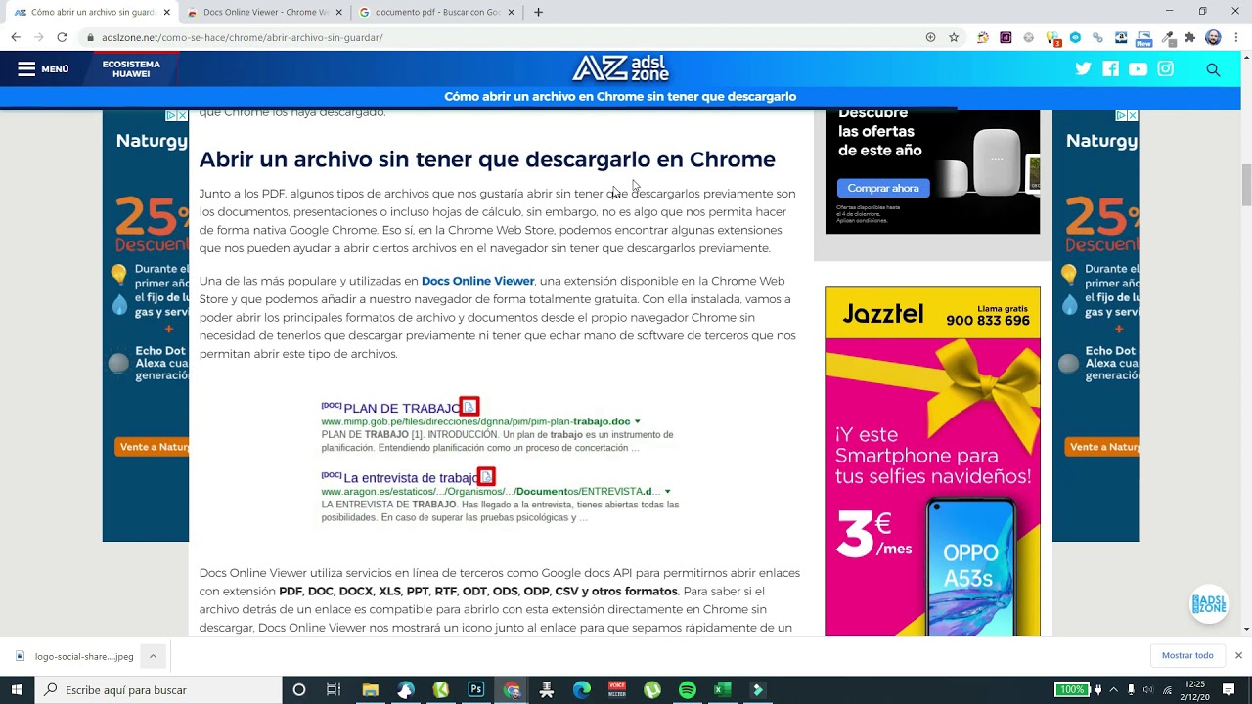This screenshot has width=1252, height=704.
Task: Toggle the bookmark star in the address bar
Action: click(x=953, y=38)
